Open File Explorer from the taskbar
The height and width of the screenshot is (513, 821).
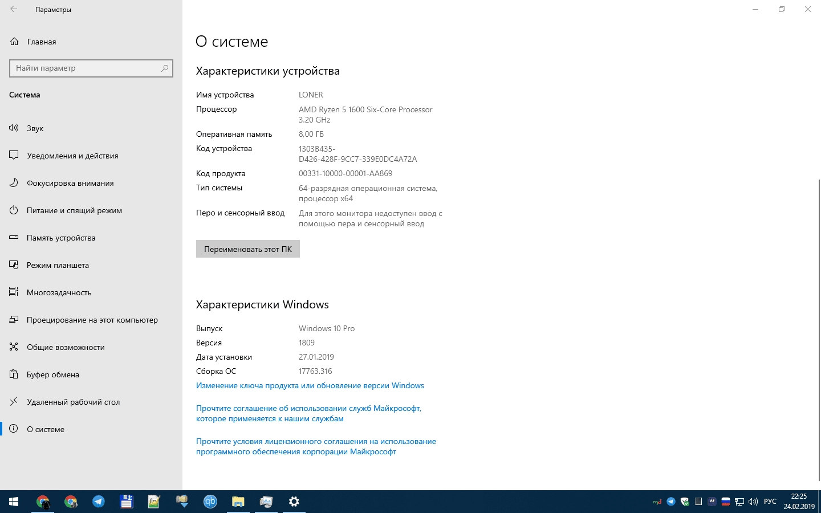(x=238, y=502)
